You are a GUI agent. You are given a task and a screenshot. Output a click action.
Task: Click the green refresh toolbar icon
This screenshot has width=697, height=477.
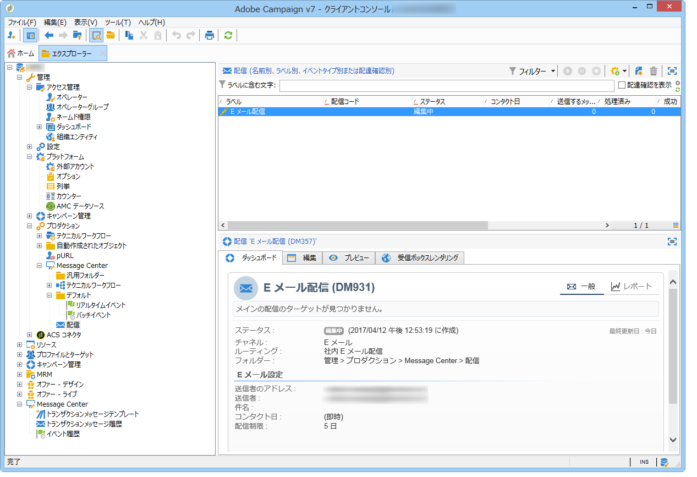click(x=228, y=35)
